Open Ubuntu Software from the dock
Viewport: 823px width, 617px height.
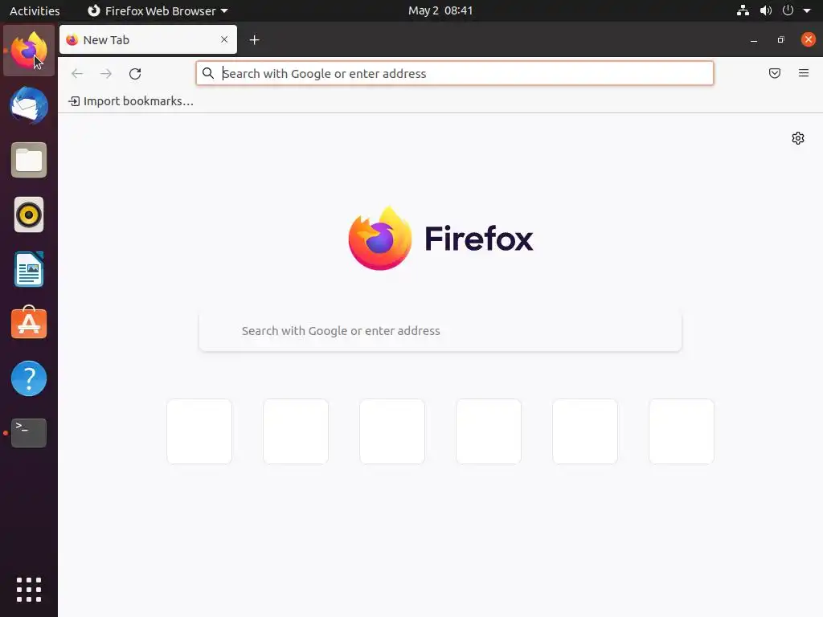coord(29,323)
